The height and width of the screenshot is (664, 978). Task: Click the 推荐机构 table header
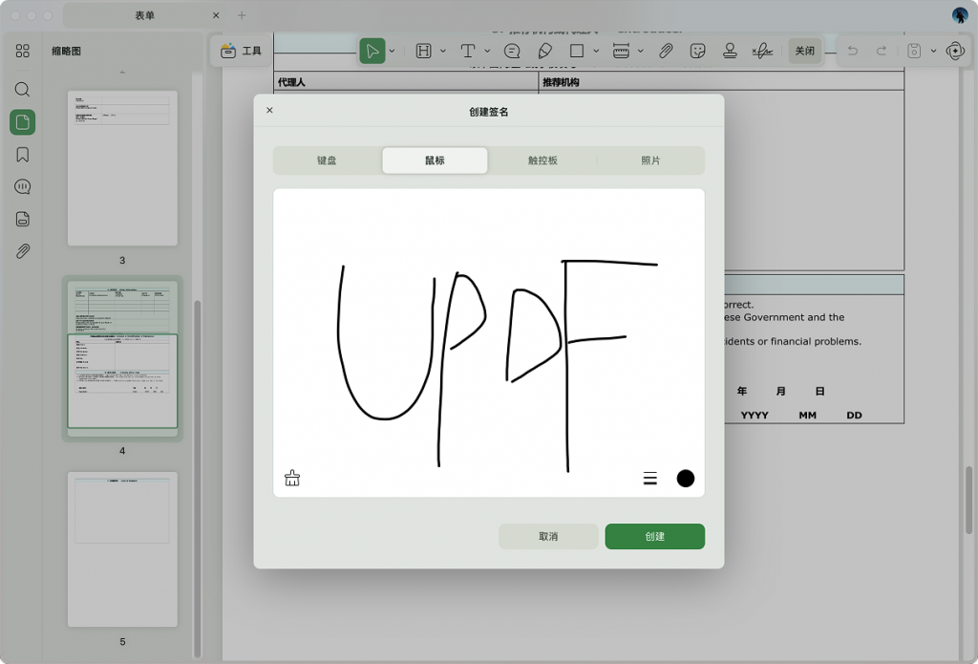561,82
